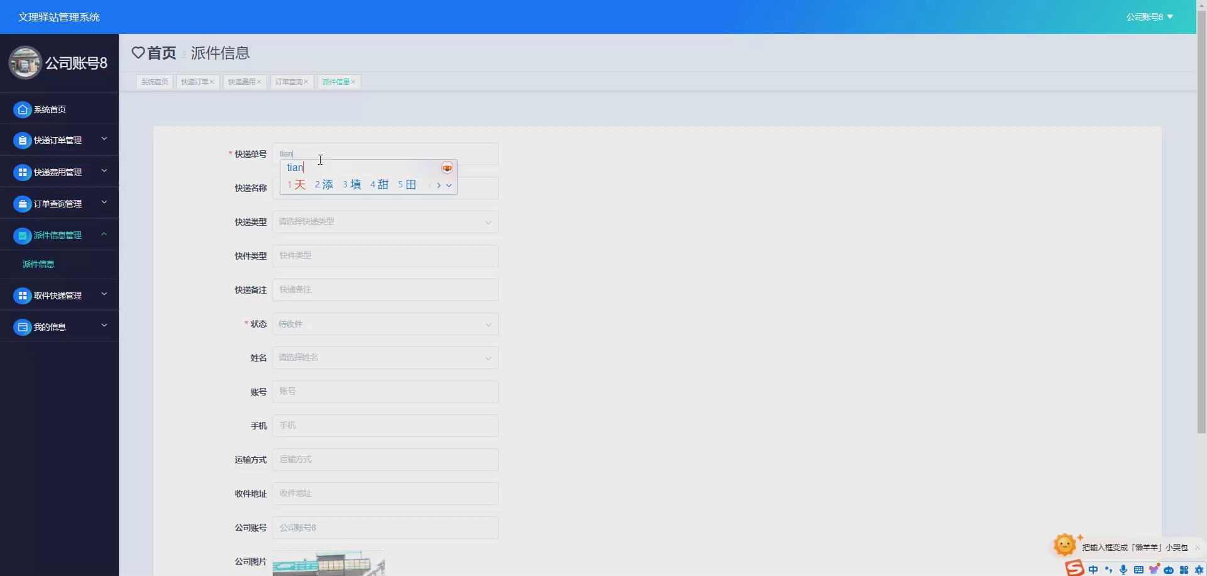Open 系统首页 in the sidebar
This screenshot has width=1207, height=576.
point(59,109)
